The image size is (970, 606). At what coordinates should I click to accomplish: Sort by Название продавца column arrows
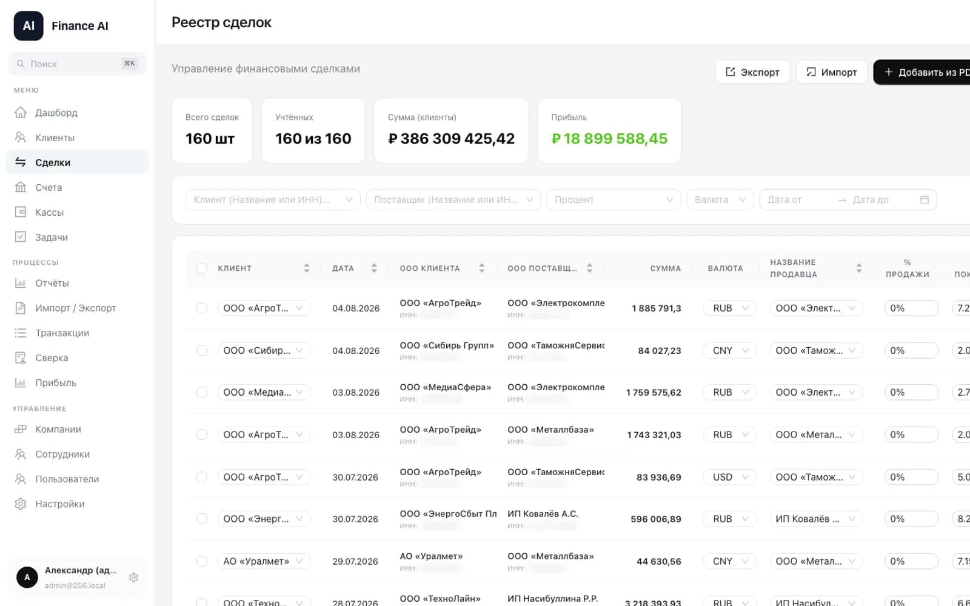point(859,268)
